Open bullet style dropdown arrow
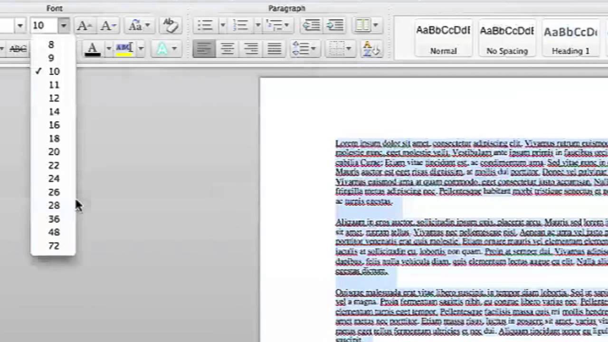The height and width of the screenshot is (342, 608). 222,25
